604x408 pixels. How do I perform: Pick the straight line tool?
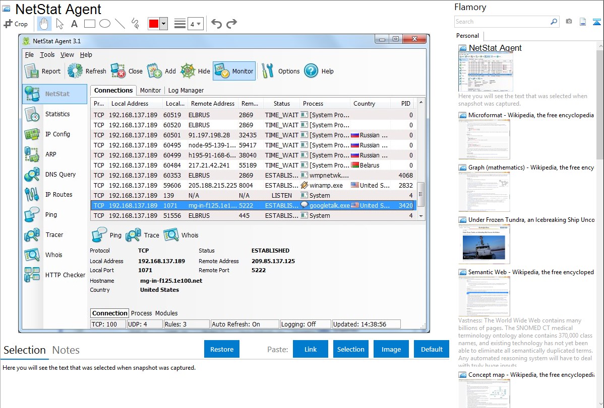coord(120,24)
